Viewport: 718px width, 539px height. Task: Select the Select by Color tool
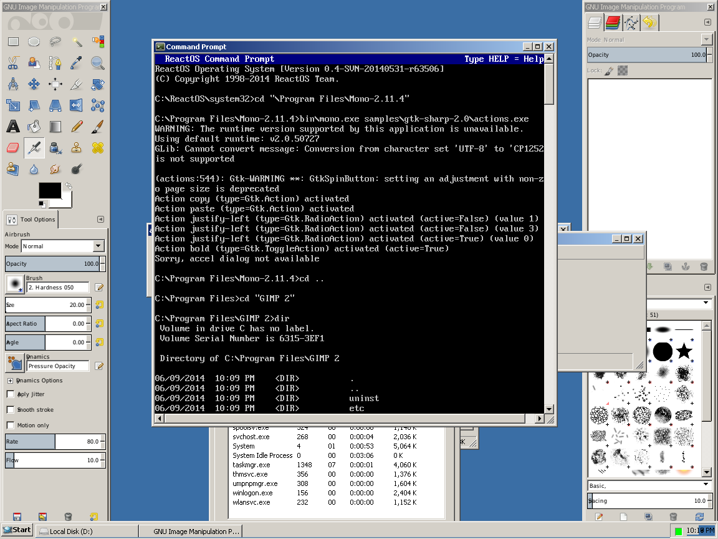point(97,42)
